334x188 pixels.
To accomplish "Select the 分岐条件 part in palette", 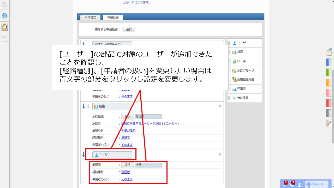I will 242,98.
